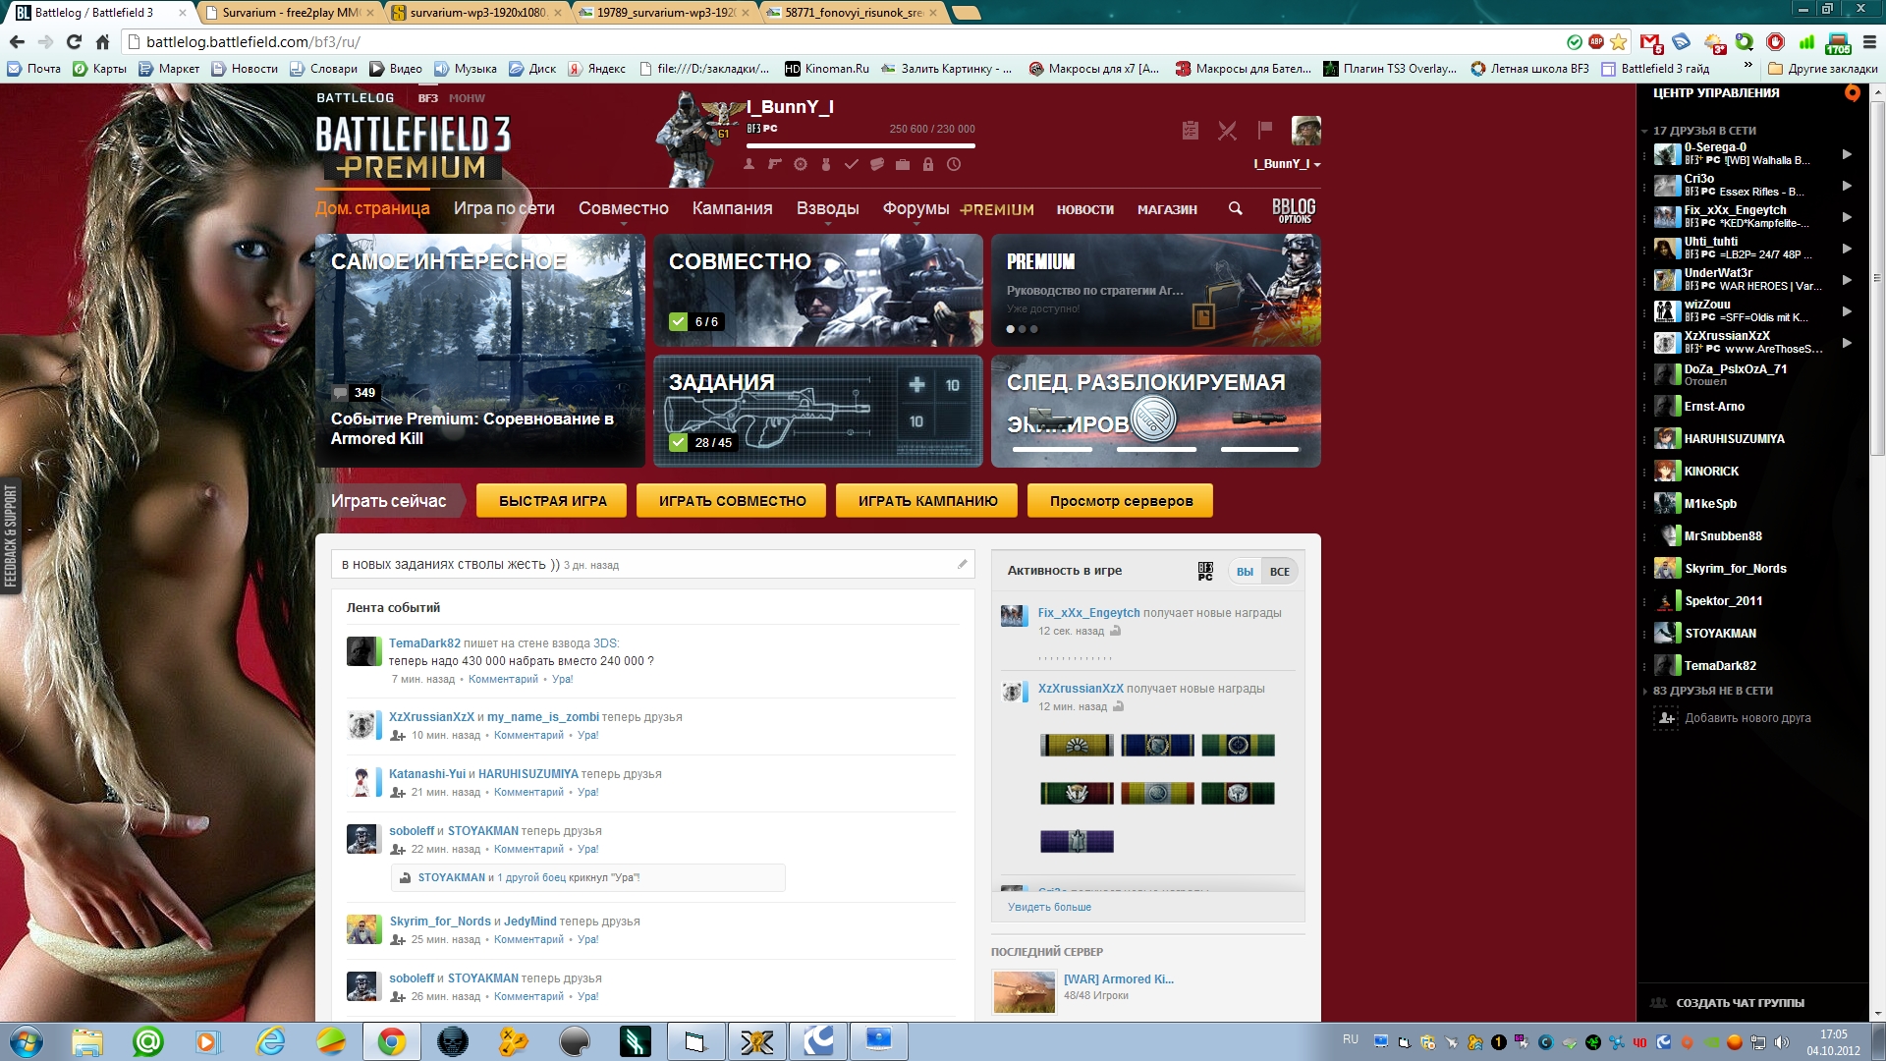Open НОВОСТИ navigation item

point(1084,209)
